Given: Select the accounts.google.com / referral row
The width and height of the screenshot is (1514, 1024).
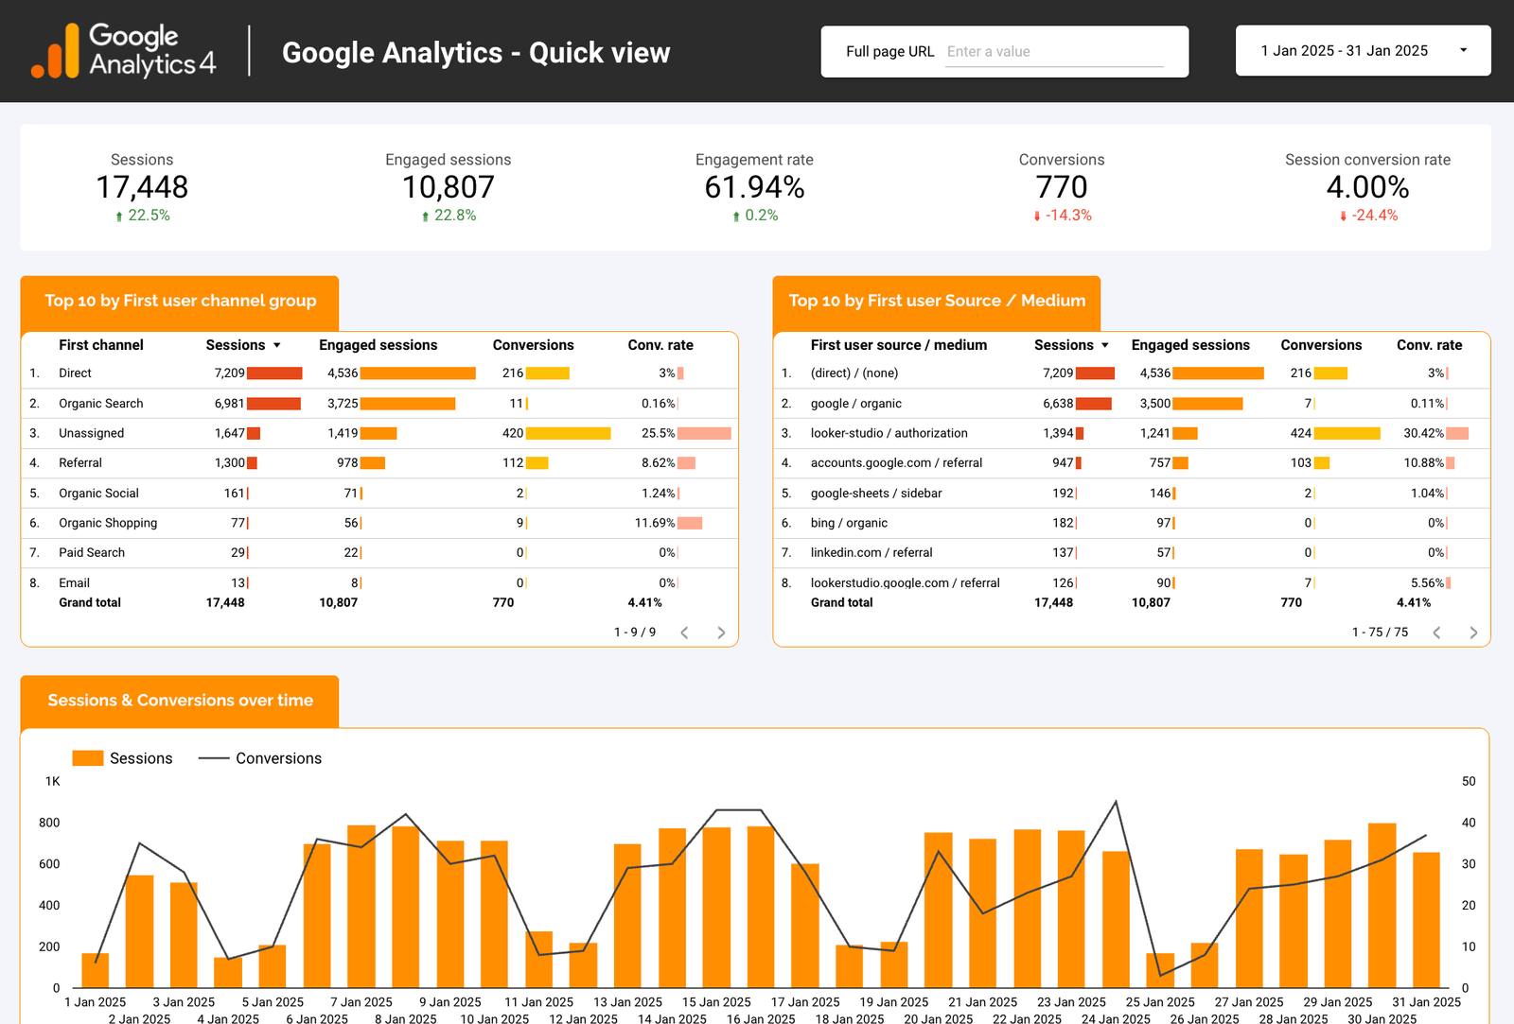Looking at the screenshot, I should pos(1132,463).
